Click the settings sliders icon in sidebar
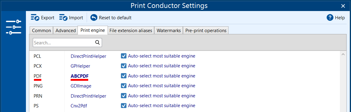The image size is (351, 112). [x=14, y=27]
